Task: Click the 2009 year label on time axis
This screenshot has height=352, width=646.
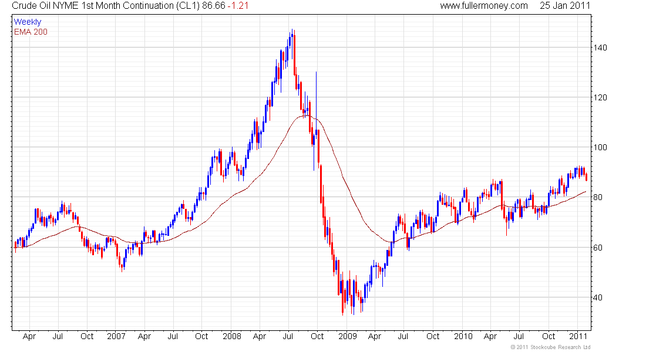Action: [347, 336]
